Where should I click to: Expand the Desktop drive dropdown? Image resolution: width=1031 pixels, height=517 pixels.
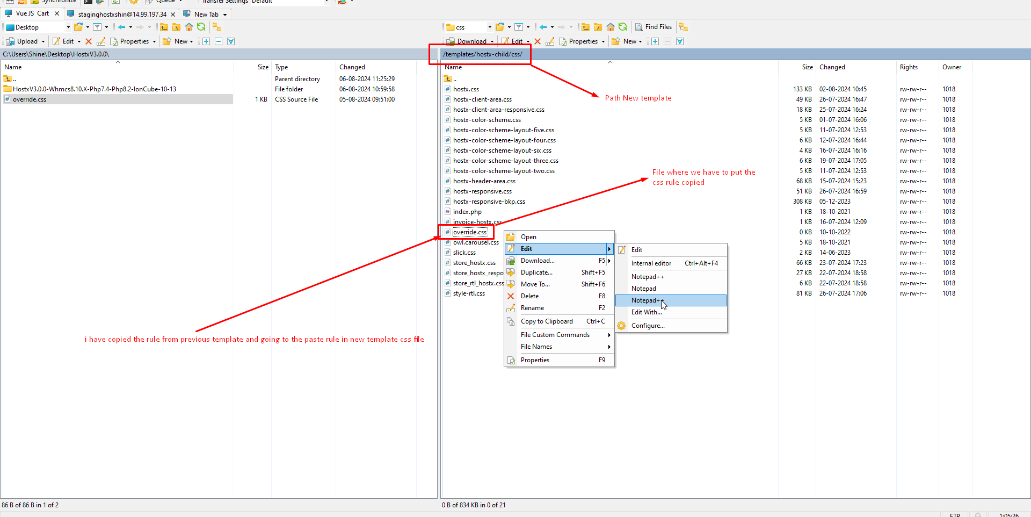coord(68,27)
